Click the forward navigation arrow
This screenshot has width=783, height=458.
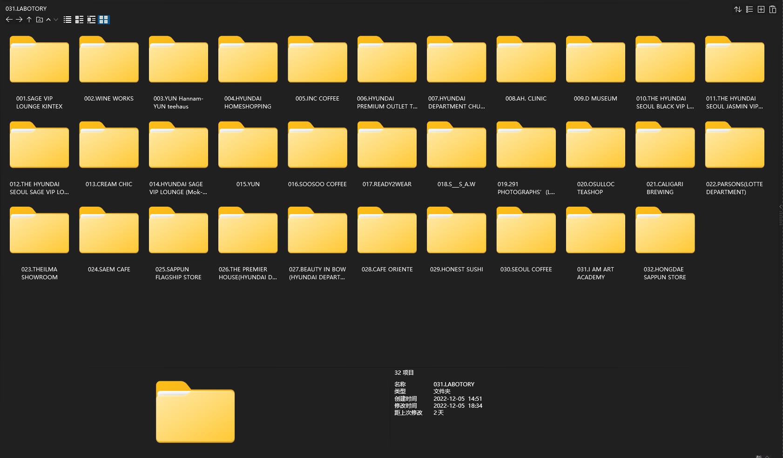coord(19,20)
